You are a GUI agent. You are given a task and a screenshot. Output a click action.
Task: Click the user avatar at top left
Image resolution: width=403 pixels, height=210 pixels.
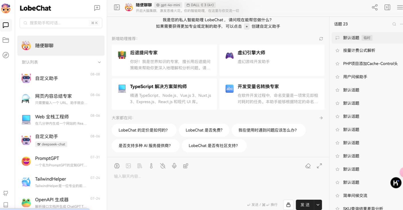click(6, 9)
